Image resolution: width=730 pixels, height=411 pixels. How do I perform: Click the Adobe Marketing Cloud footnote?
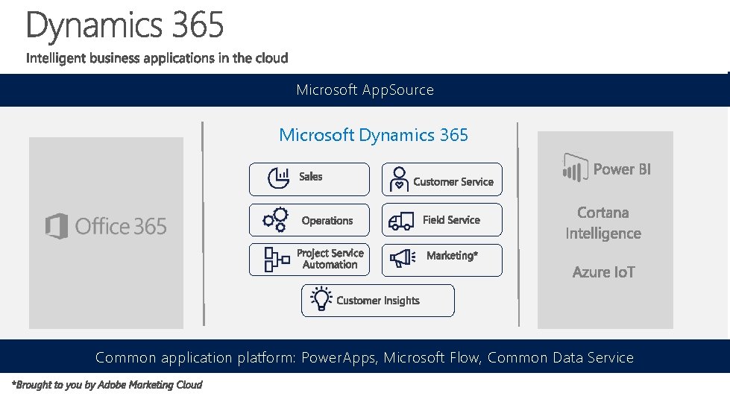click(107, 385)
